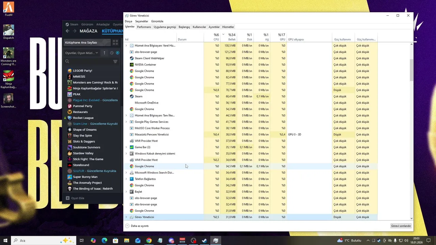Click the Görevi sonlandır button

coord(401,226)
